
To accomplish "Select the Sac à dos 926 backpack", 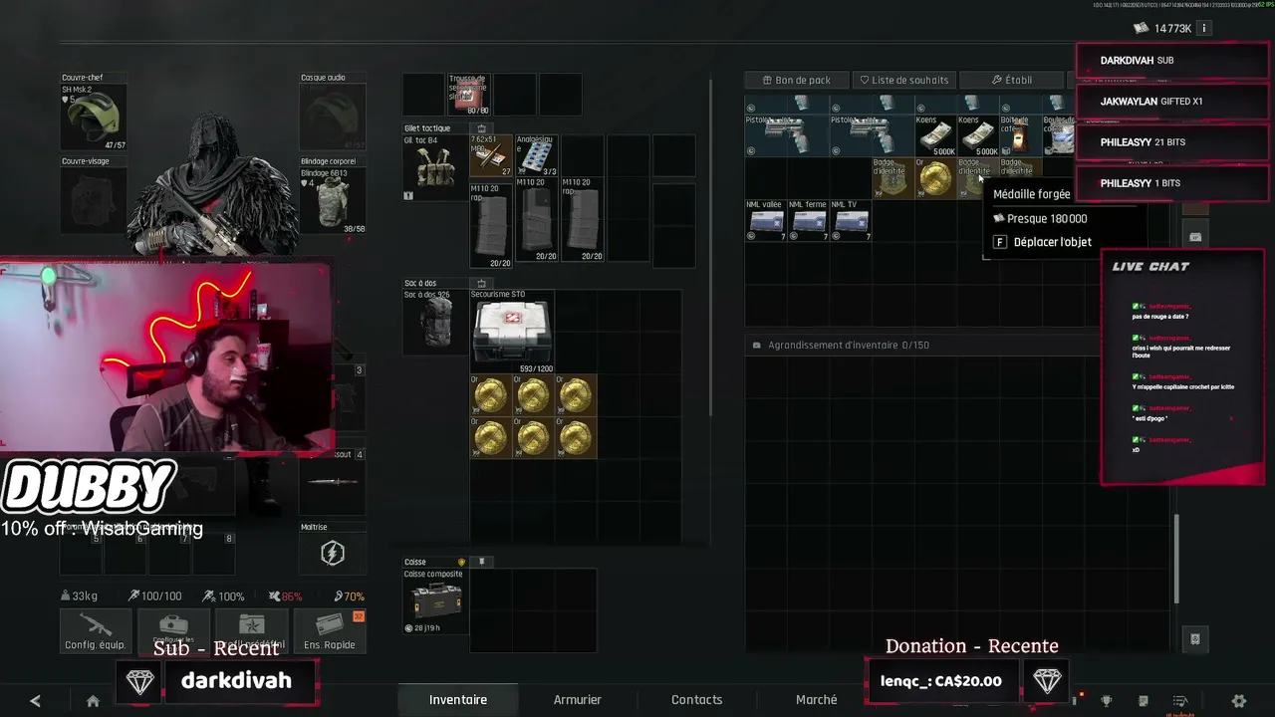I will coord(435,321).
